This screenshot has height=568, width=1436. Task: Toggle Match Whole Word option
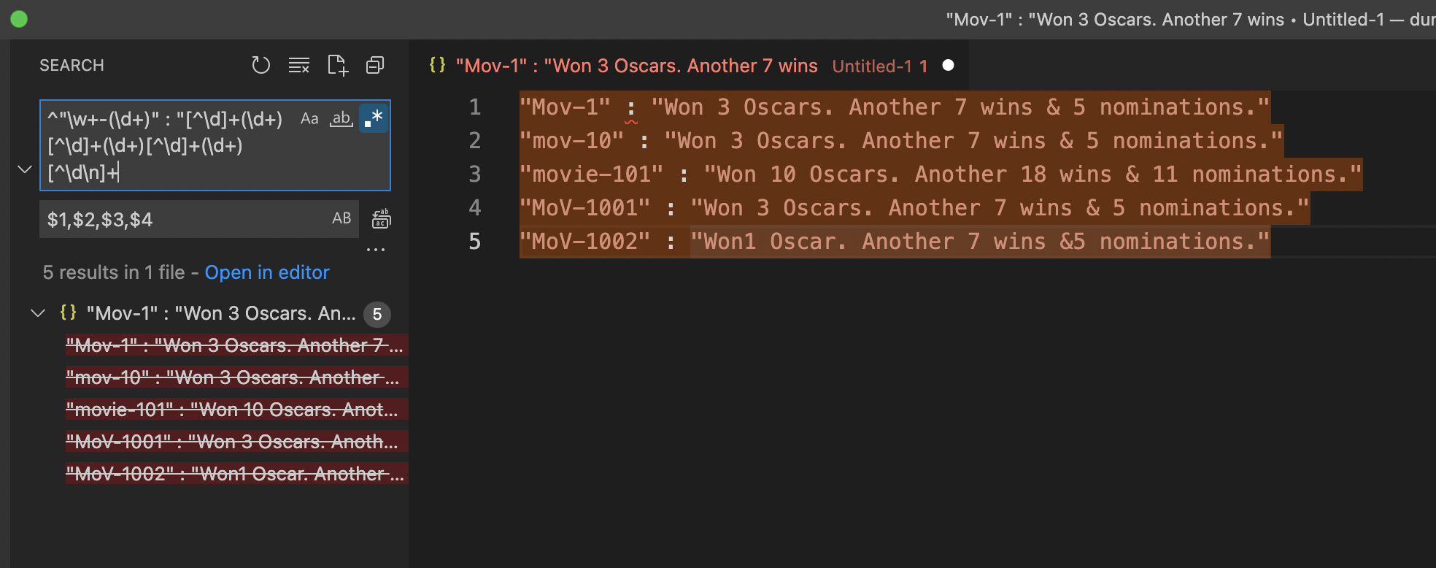coord(341,118)
